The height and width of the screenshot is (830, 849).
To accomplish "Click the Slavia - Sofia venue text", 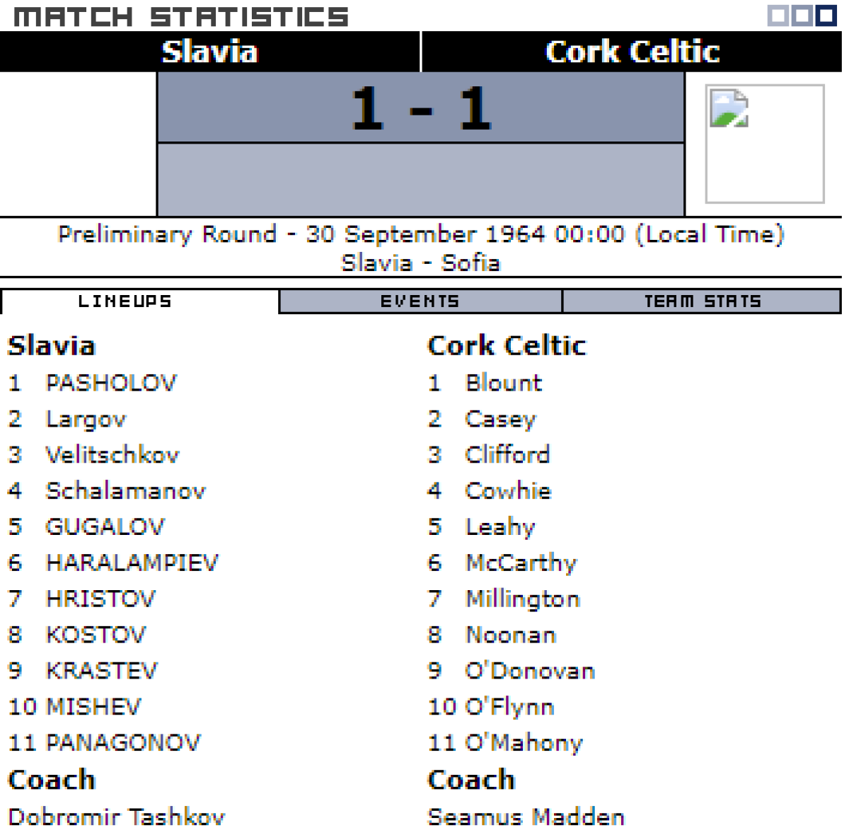I will [420, 263].
